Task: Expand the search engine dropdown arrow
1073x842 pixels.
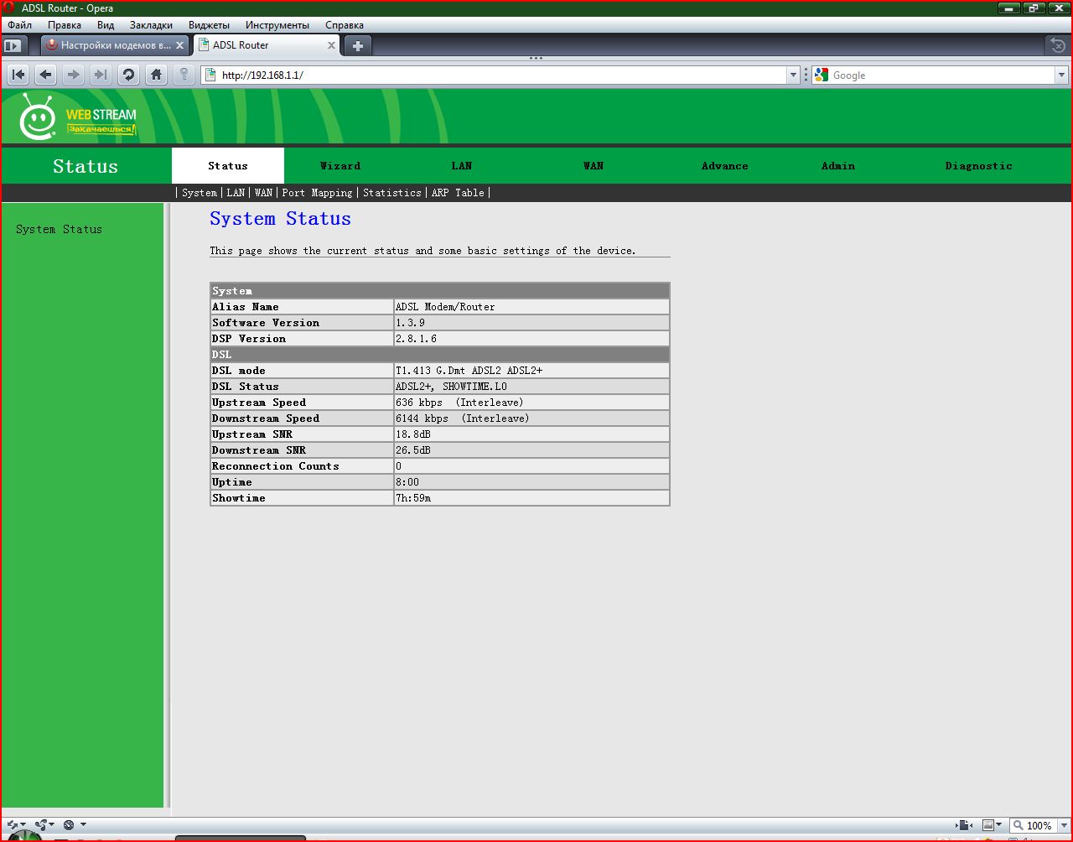Action: click(1060, 75)
